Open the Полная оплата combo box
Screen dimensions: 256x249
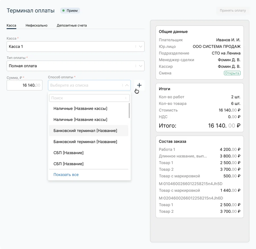(x=75, y=66)
